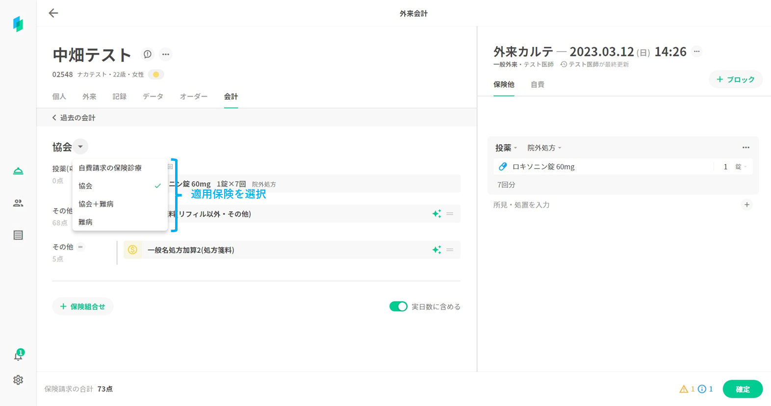Open the warning triangle alert count
Image resolution: width=771 pixels, height=406 pixels.
687,389
